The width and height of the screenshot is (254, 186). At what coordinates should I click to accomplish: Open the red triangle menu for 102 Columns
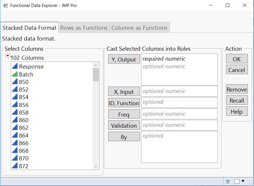[8, 56]
